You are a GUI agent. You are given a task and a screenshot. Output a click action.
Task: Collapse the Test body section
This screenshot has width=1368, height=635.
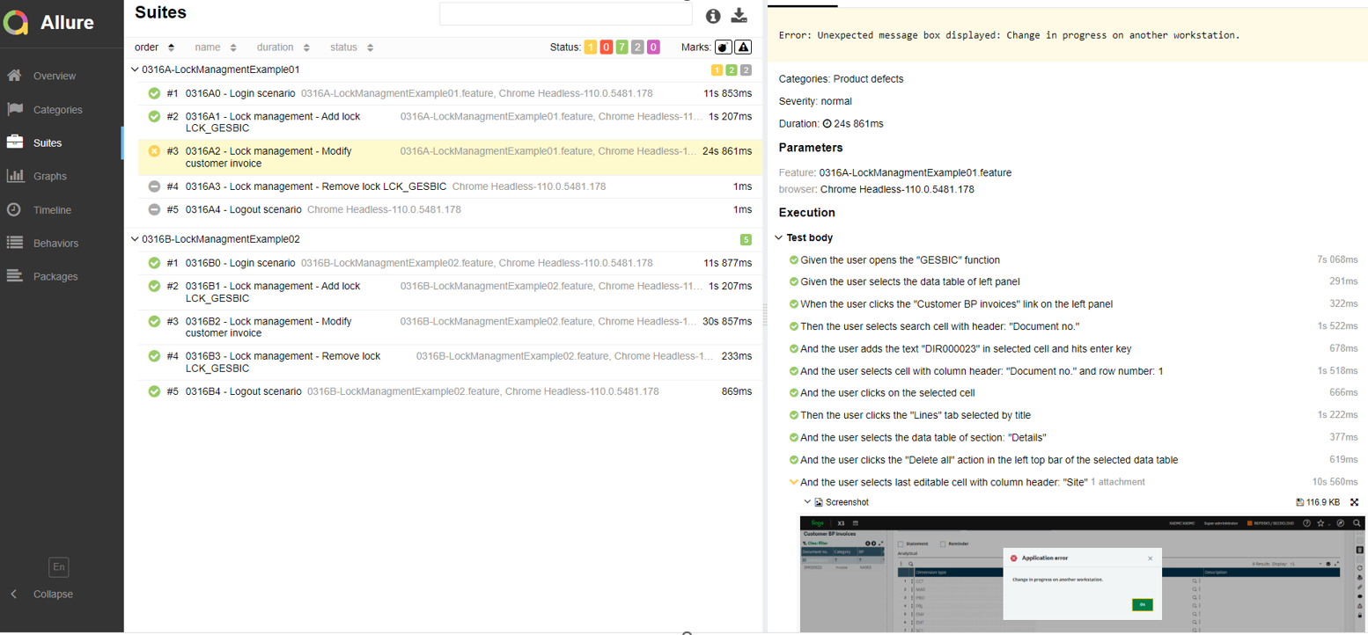click(x=779, y=237)
